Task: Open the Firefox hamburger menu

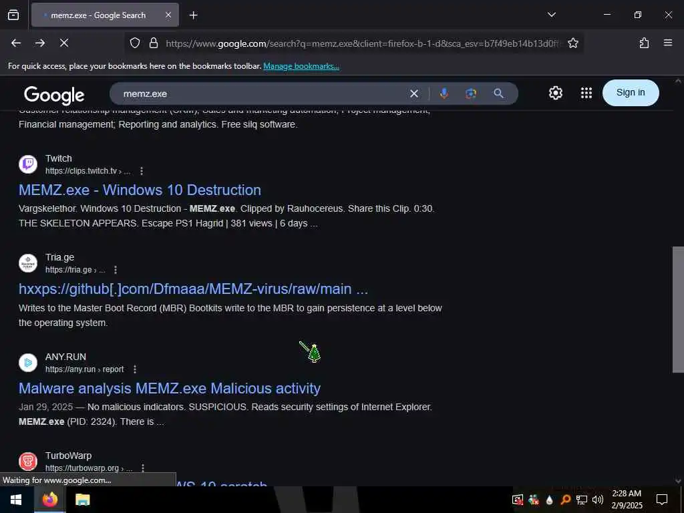Action: point(668,43)
